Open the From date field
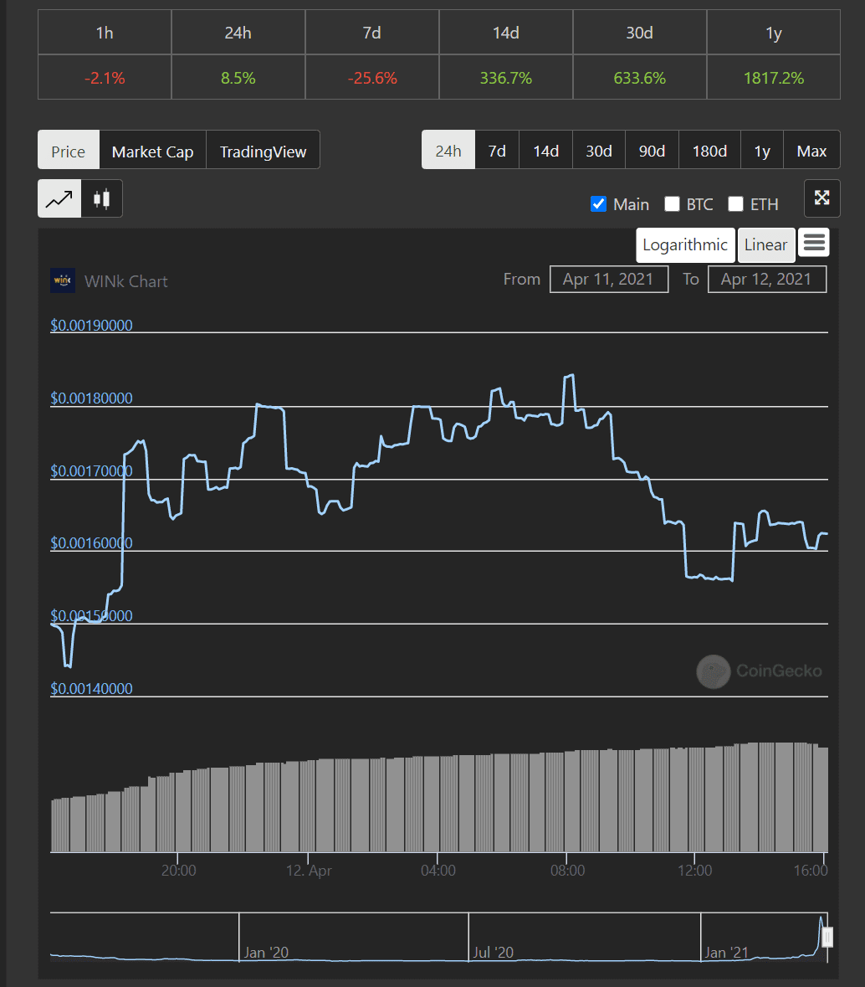 pyautogui.click(x=608, y=280)
